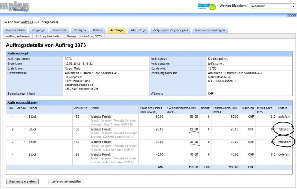The height and width of the screenshot is (189, 297).
Task: Open the Alle Belege tab
Action: pos(138,30)
